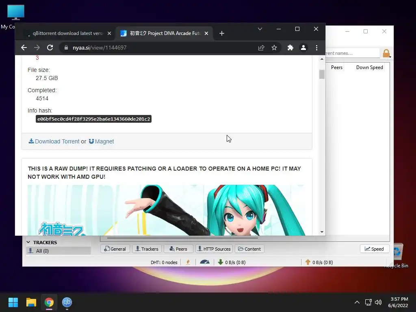416x312 pixels.
Task: Open volume control tray icon
Action: coord(378,302)
